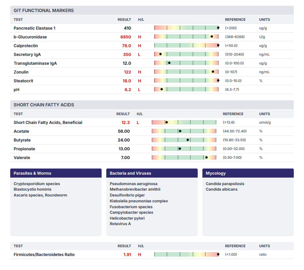The image size is (304, 270).
Task: Click the Butyrate result 24.00
Action: [124, 140]
